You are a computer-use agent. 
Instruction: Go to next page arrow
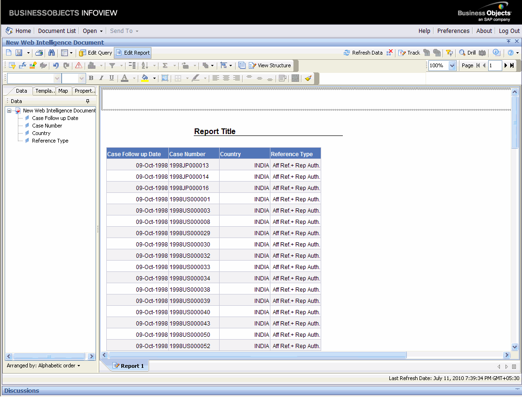(x=506, y=65)
